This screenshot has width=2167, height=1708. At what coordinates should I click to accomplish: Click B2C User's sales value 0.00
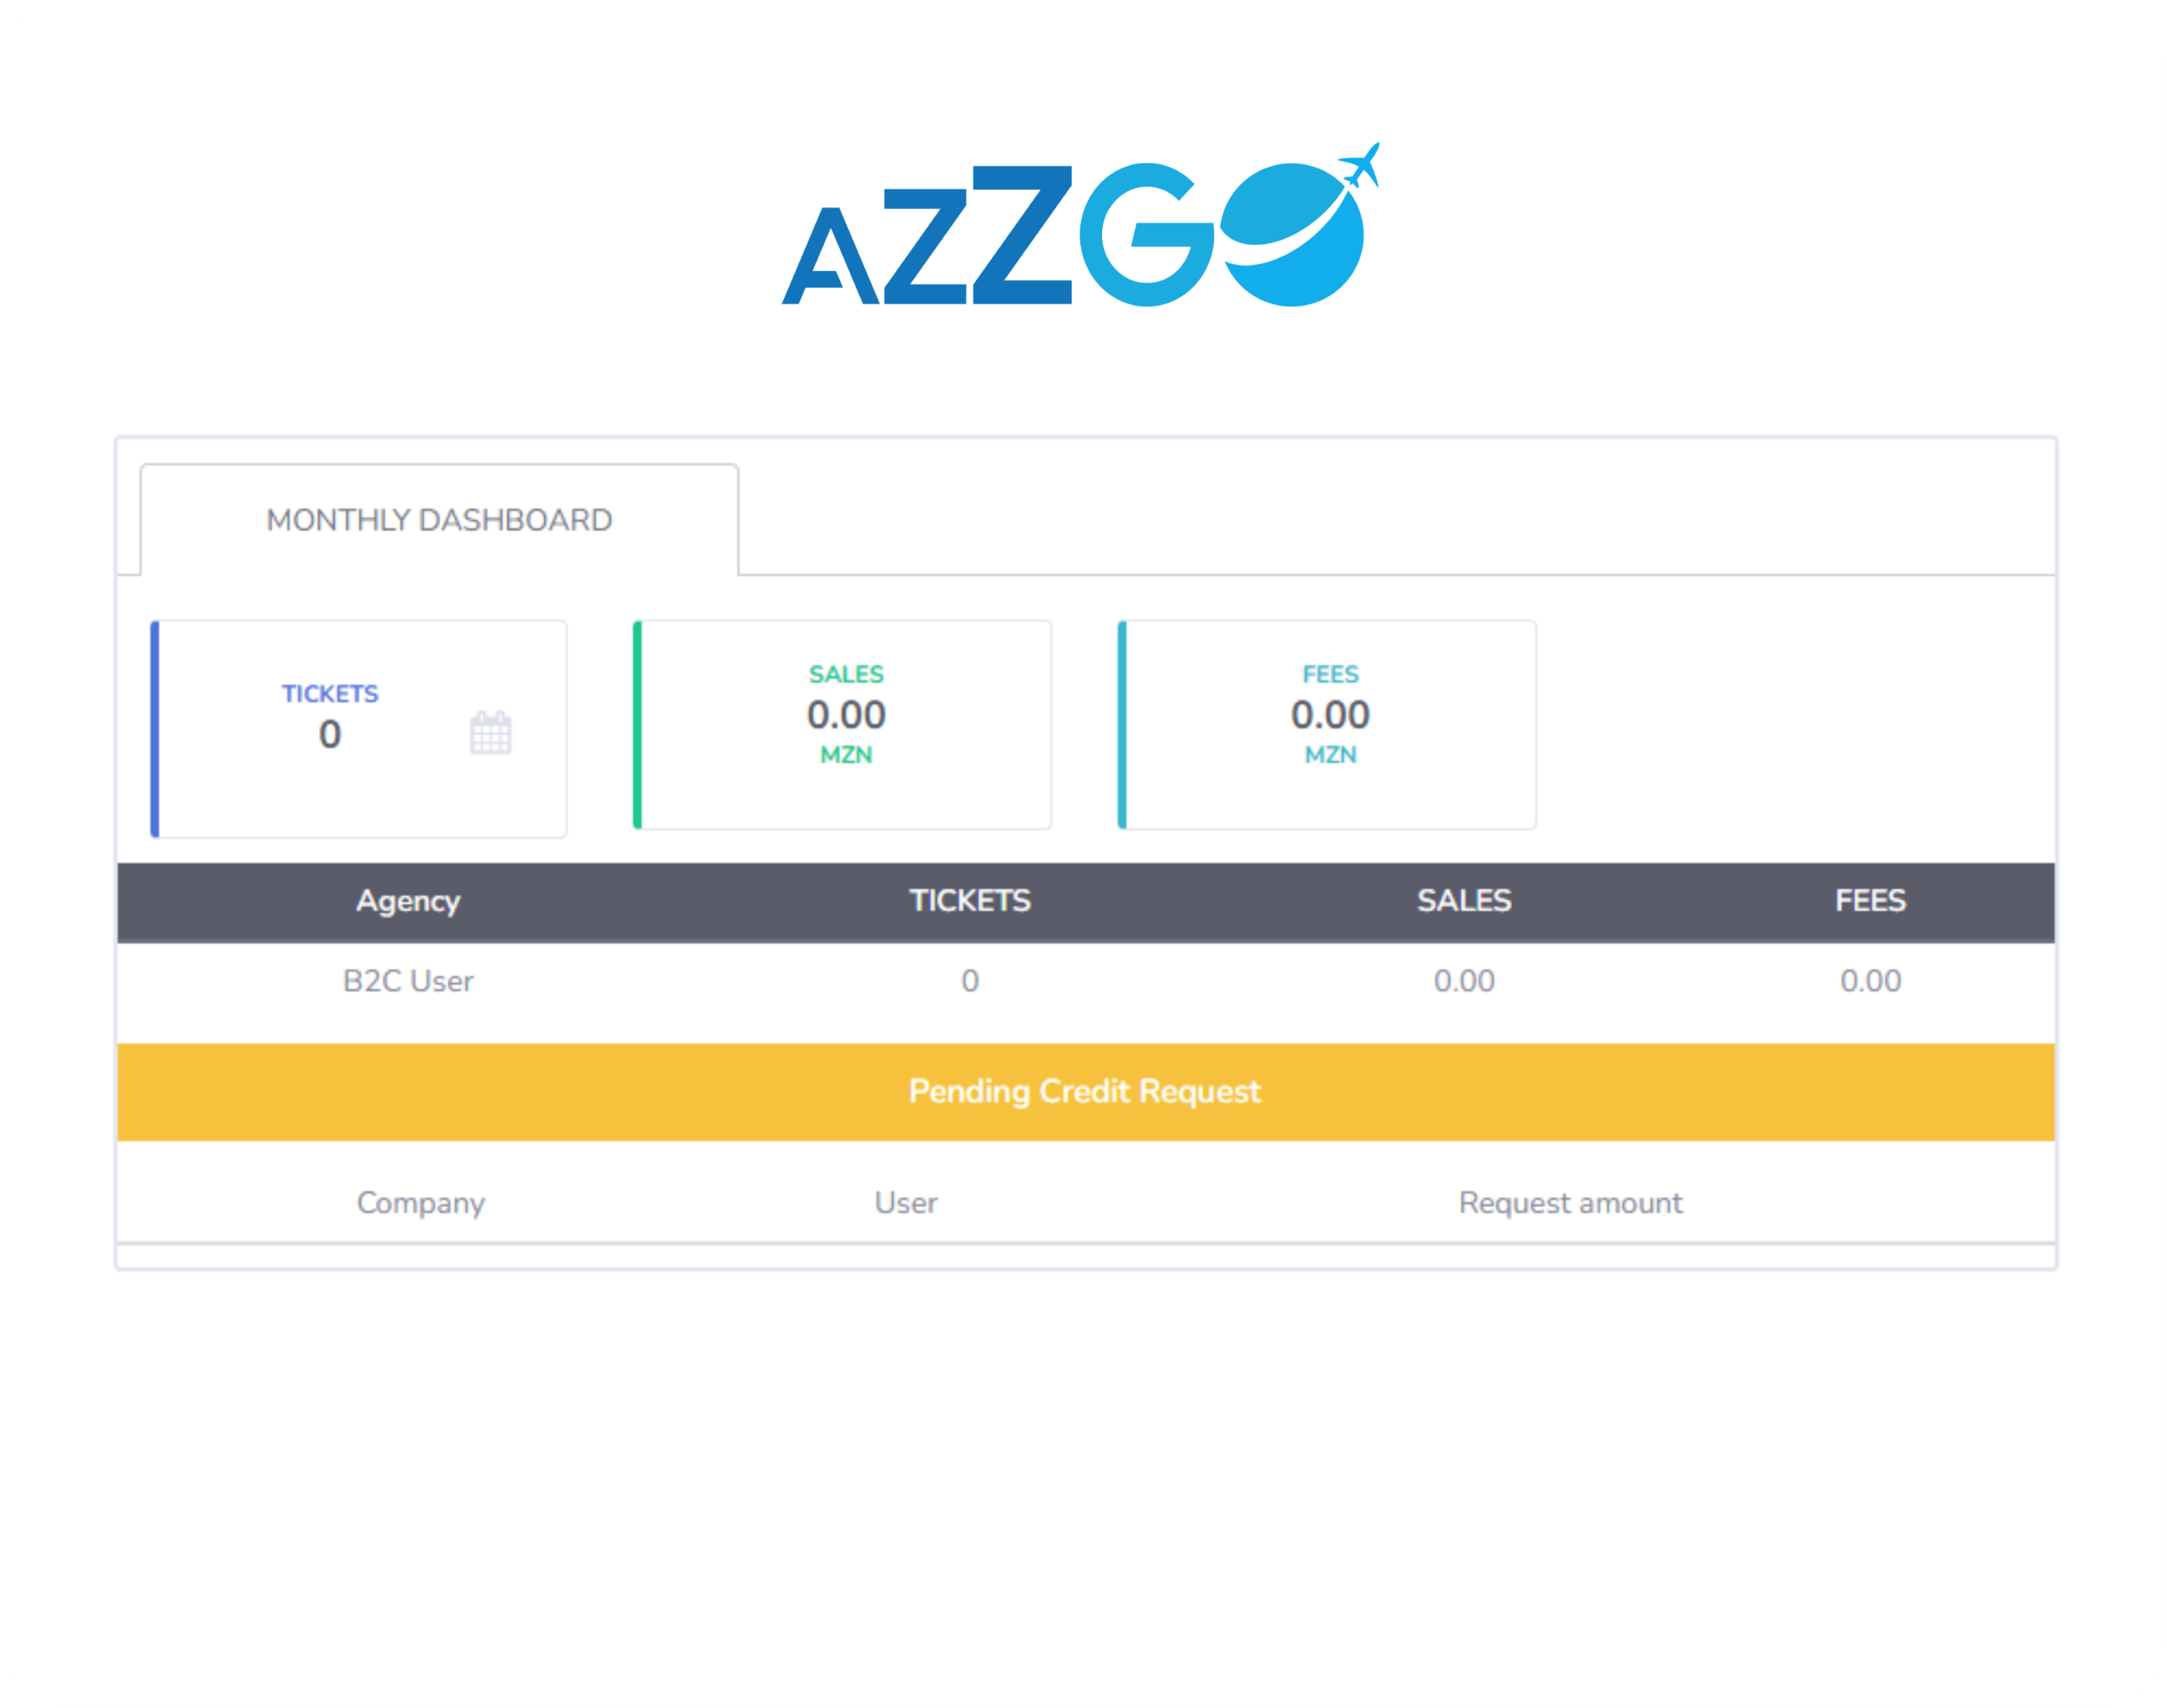[1464, 981]
